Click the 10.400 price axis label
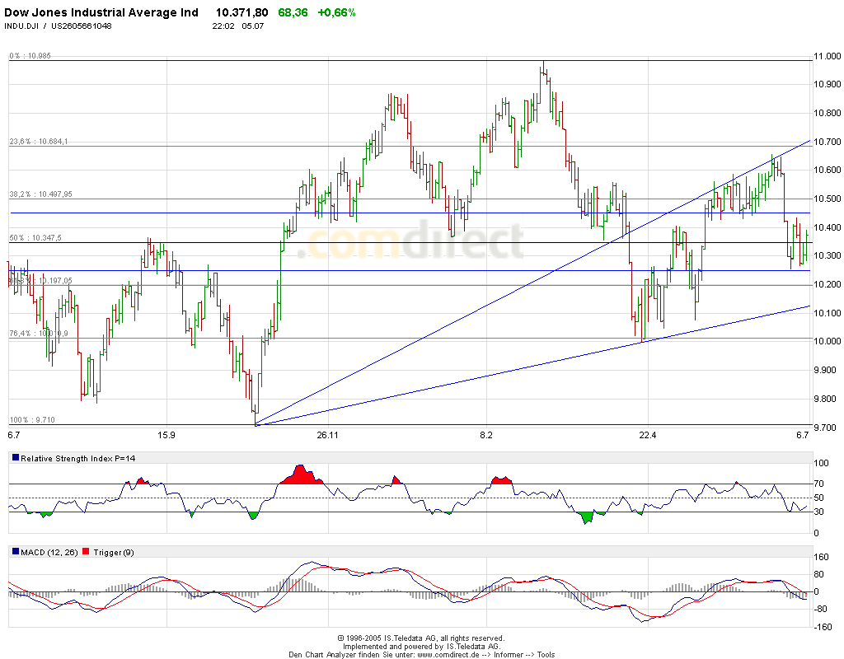This screenshot has height=659, width=844. (827, 227)
